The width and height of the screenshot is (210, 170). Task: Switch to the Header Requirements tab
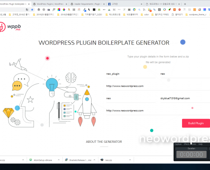click(88, 4)
